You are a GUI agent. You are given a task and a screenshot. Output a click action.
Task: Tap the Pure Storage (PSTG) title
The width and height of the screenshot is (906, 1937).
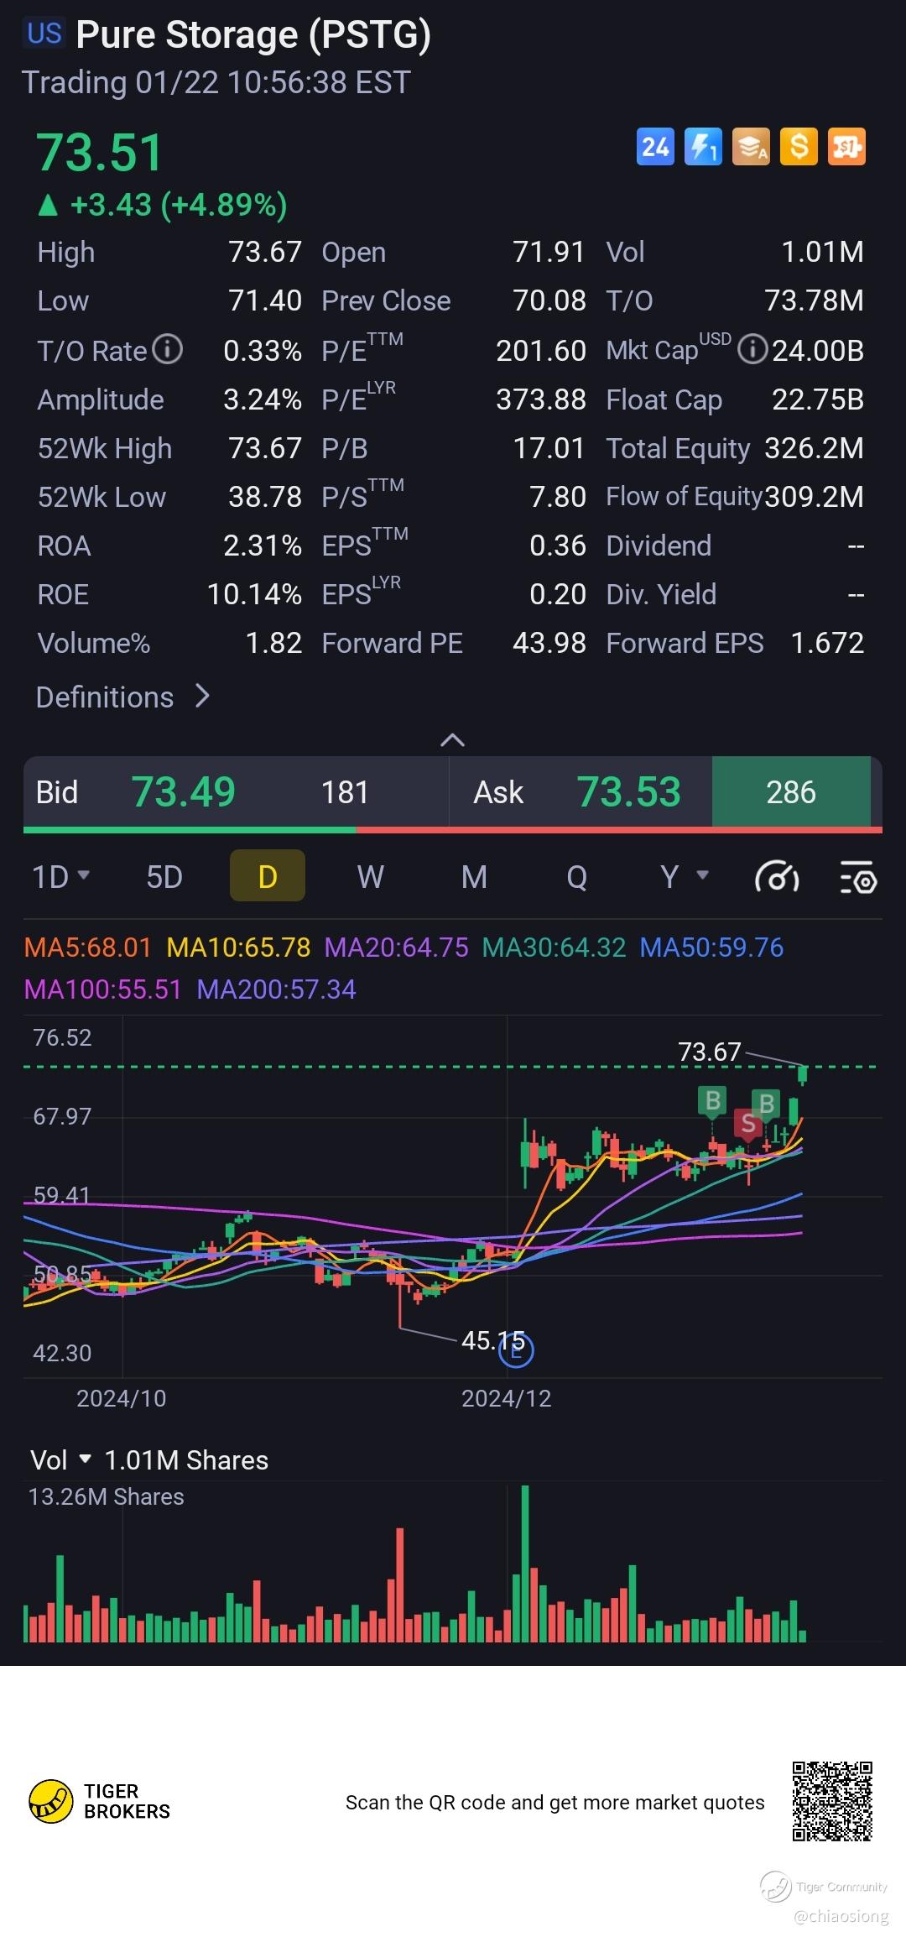click(253, 34)
